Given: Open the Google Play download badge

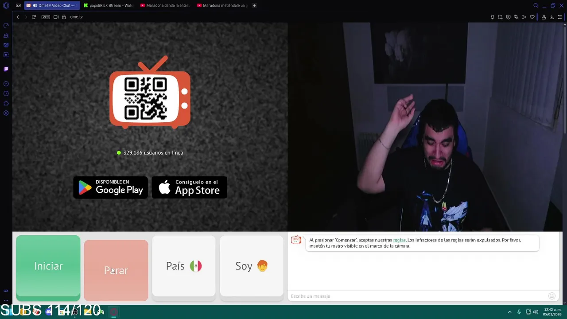Looking at the screenshot, I should 110,187.
